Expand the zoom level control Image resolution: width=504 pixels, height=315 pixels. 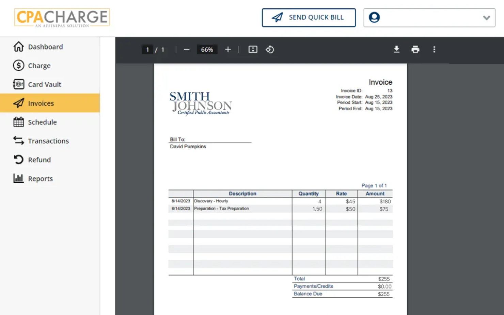coord(207,49)
